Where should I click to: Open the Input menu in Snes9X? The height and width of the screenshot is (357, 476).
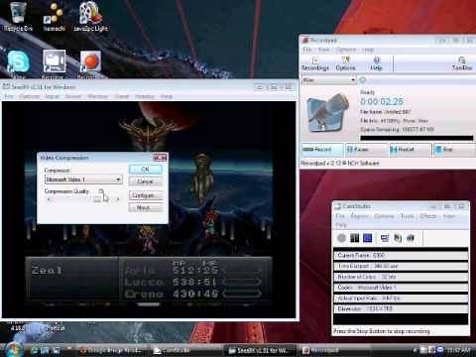click(x=52, y=96)
